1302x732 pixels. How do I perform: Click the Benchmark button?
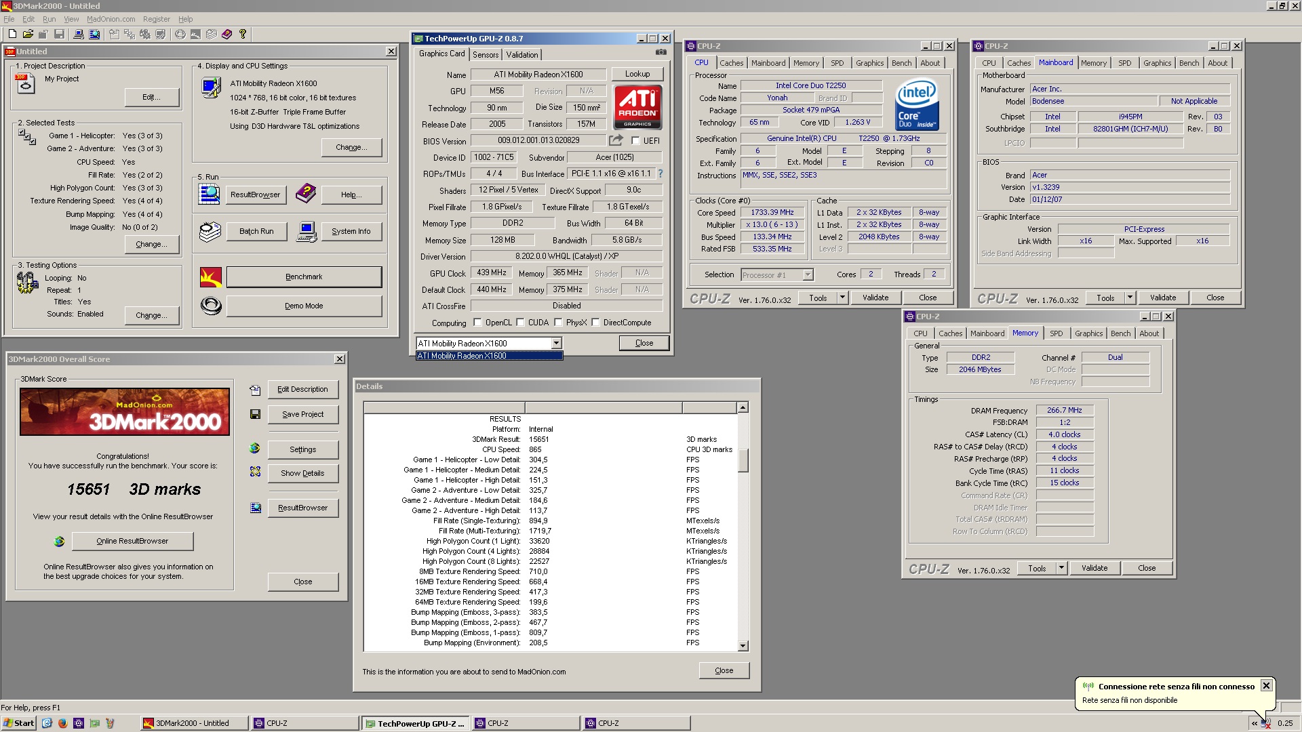304,277
